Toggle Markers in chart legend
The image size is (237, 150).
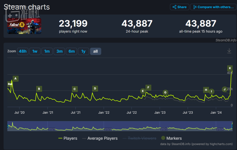pos(173,138)
